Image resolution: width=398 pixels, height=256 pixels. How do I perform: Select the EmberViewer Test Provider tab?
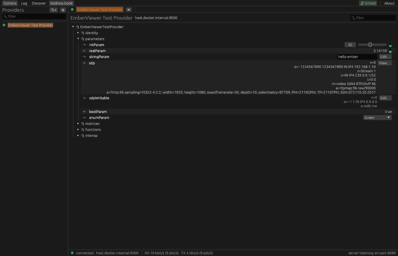click(100, 9)
